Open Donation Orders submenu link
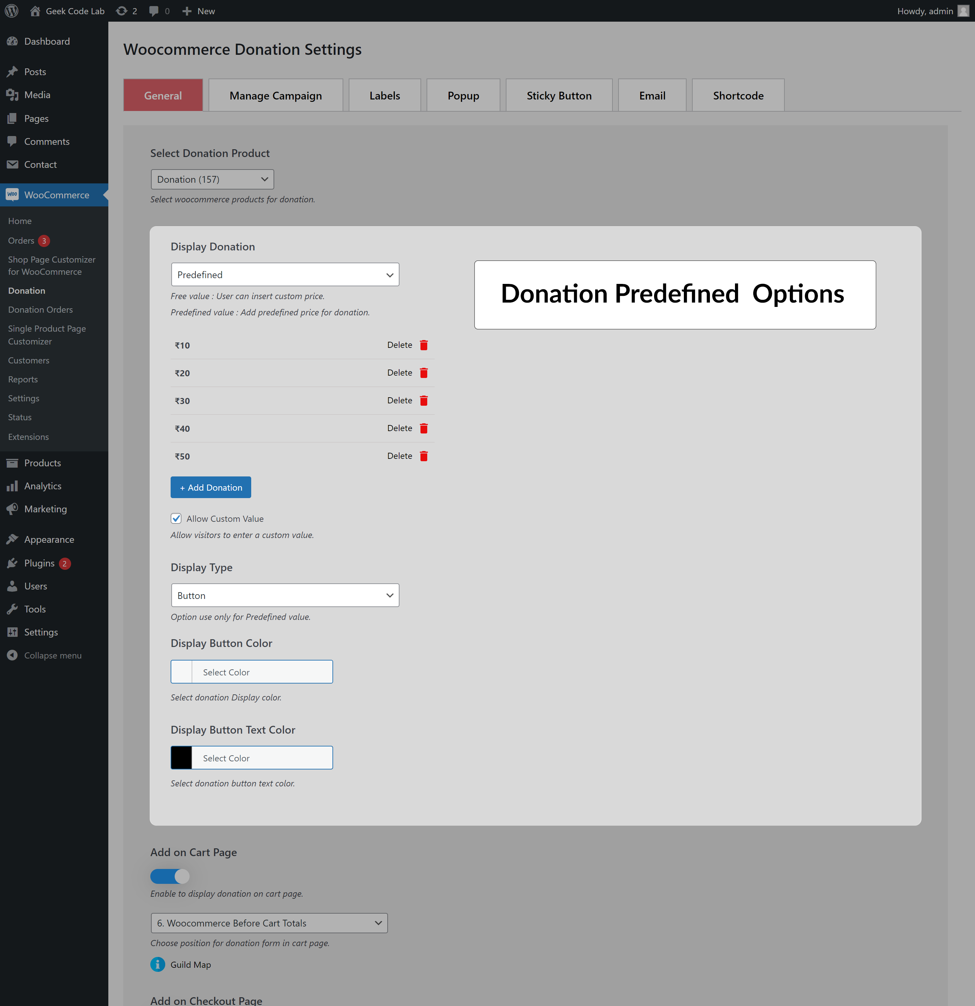Viewport: 975px width, 1006px height. (41, 310)
